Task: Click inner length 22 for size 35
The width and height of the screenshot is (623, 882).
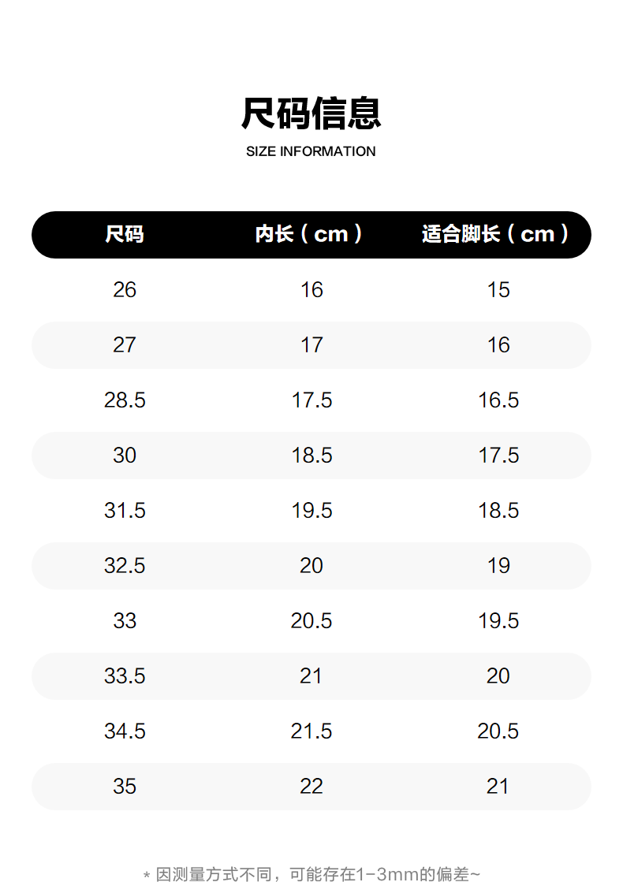Action: click(x=311, y=787)
